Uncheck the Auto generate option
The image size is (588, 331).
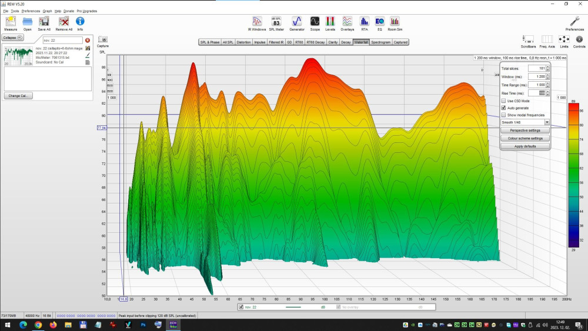[x=503, y=108]
